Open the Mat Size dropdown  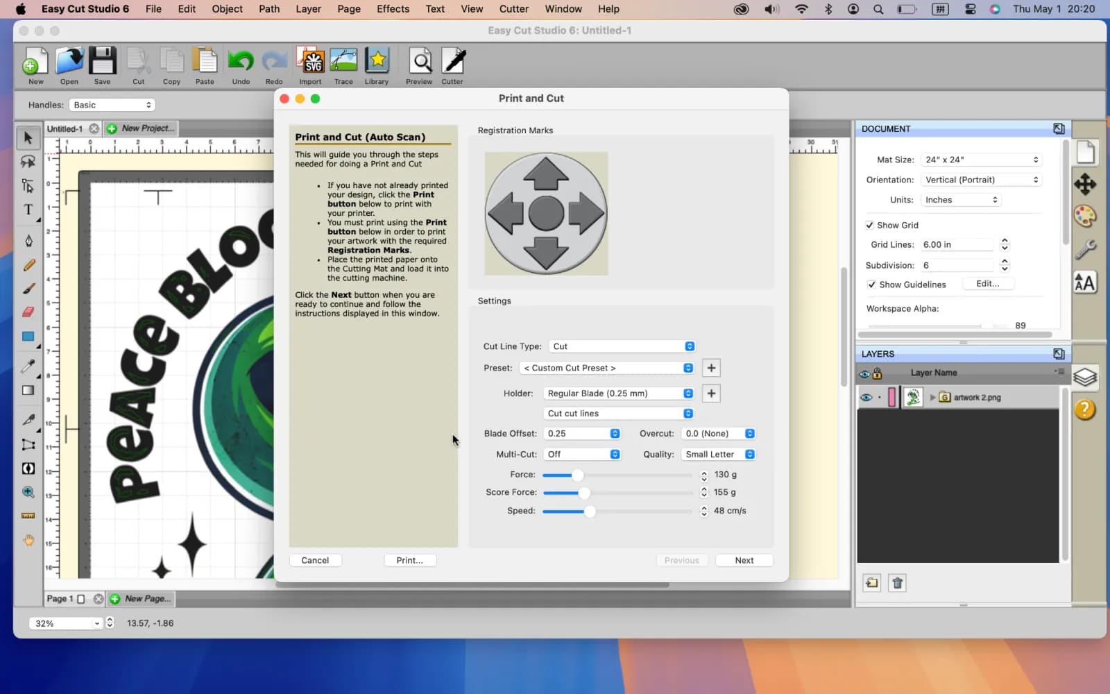coord(981,160)
